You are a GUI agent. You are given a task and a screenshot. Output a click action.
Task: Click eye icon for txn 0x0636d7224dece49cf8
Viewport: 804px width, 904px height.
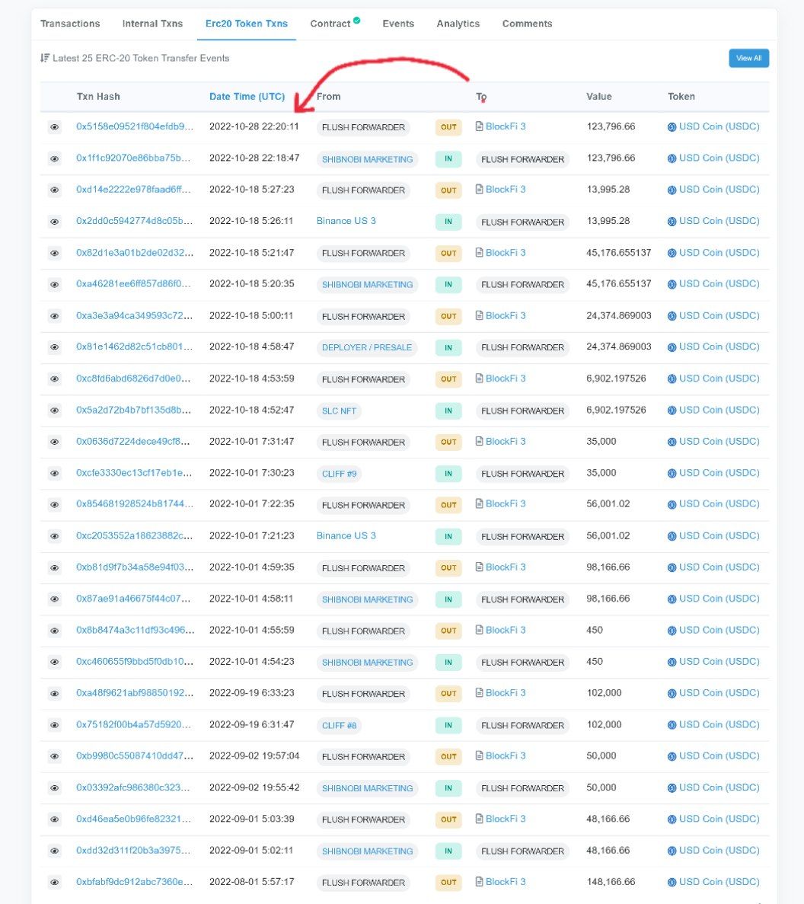[x=55, y=442]
